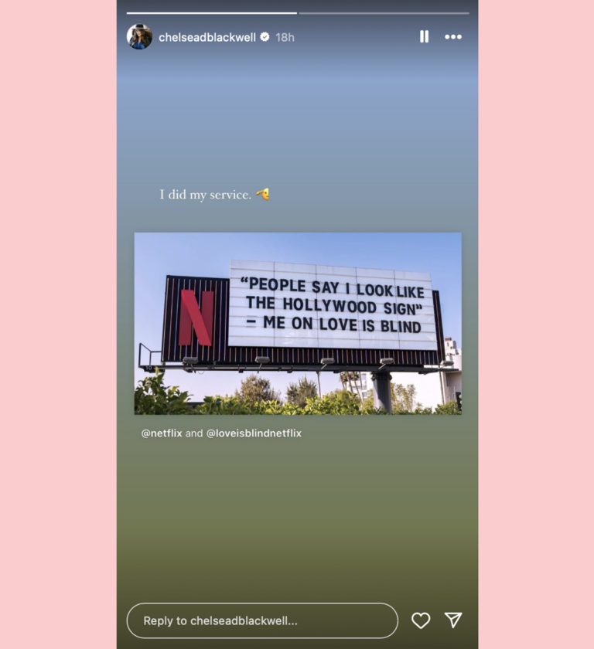Click the 'I did my service.' caption
The image size is (594, 649).
(206, 195)
